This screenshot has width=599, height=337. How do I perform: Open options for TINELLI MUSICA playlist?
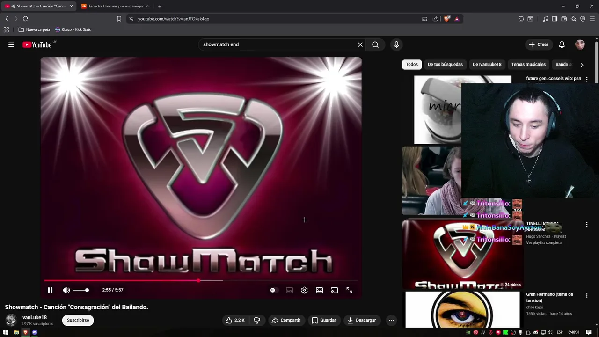[x=587, y=224]
